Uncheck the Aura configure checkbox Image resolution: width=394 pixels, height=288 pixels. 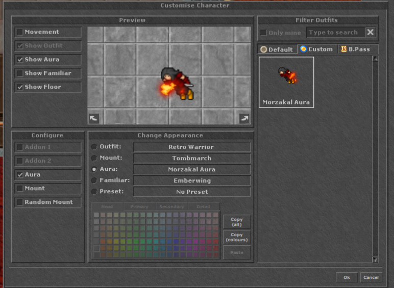[x=20, y=175]
